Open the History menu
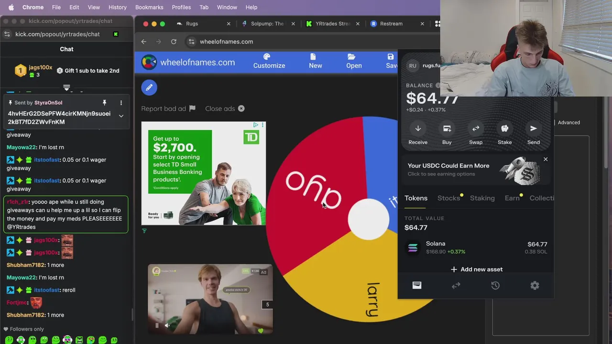The image size is (612, 344). (117, 7)
